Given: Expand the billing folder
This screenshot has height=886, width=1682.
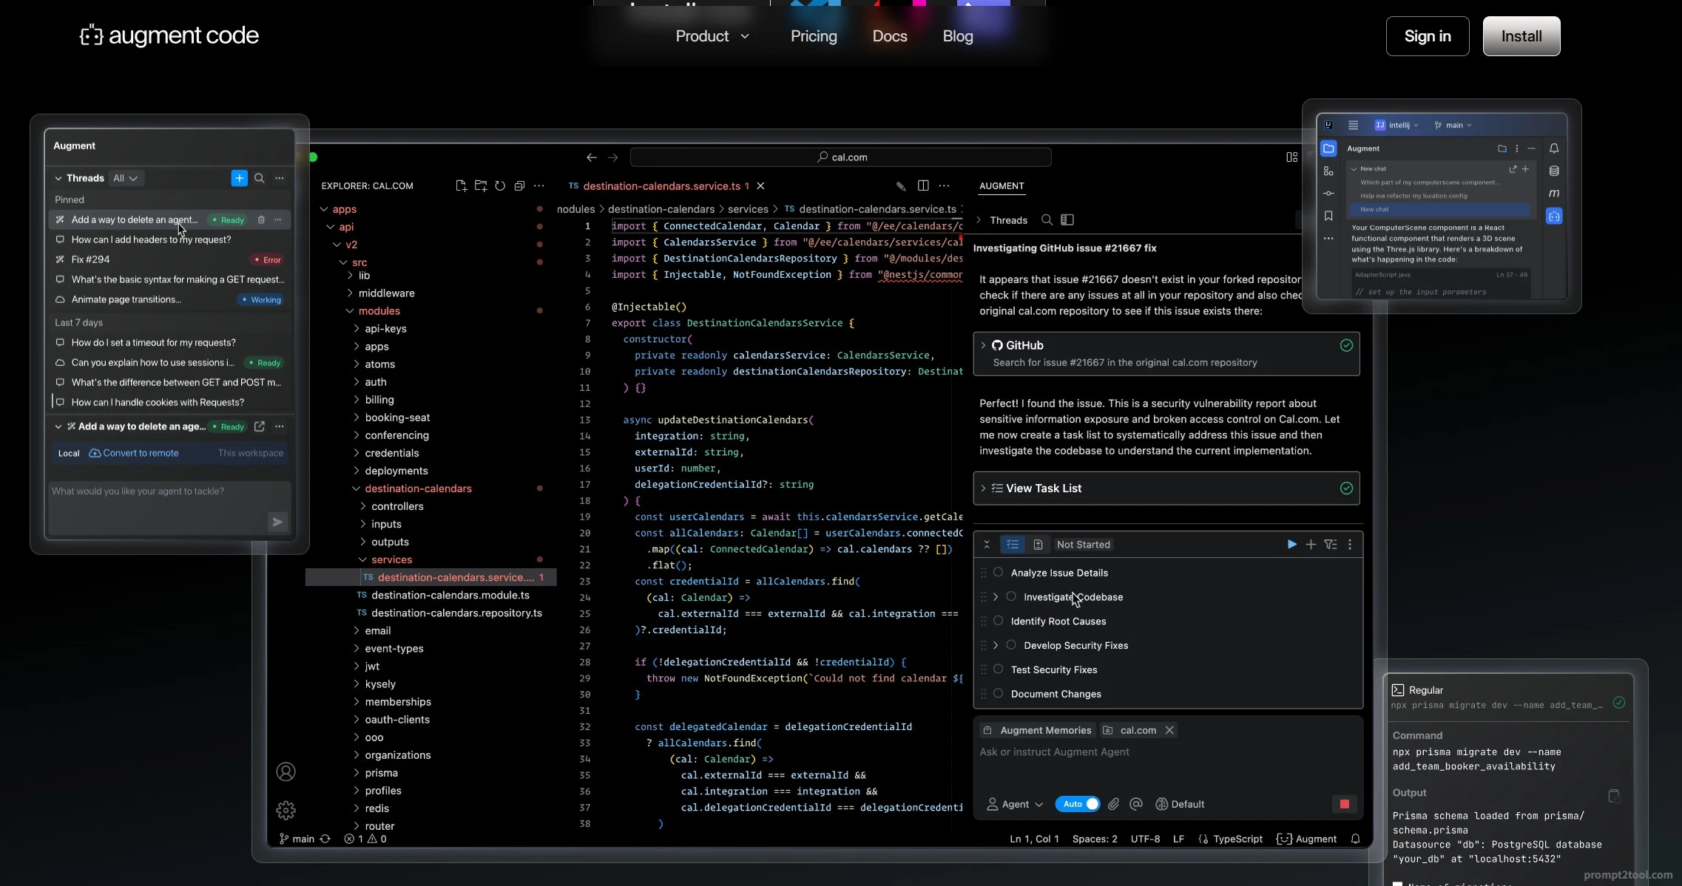Looking at the screenshot, I should coord(356,400).
